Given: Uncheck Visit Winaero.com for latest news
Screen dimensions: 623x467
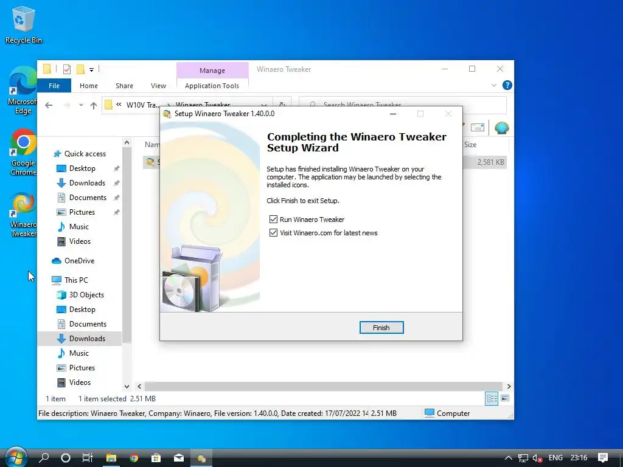Looking at the screenshot, I should [273, 233].
